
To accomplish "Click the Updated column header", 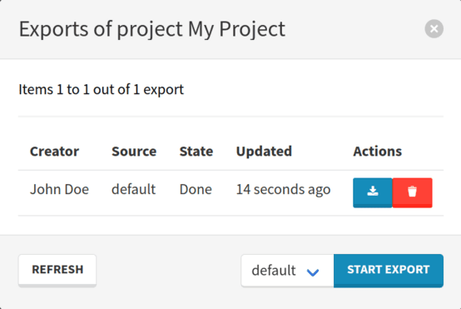I will tap(264, 152).
